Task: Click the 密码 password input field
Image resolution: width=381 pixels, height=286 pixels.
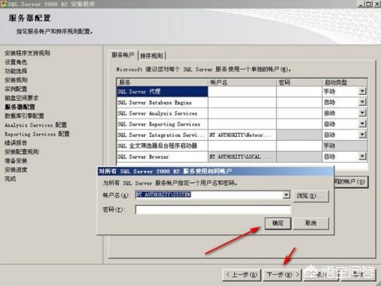Action: click(213, 210)
